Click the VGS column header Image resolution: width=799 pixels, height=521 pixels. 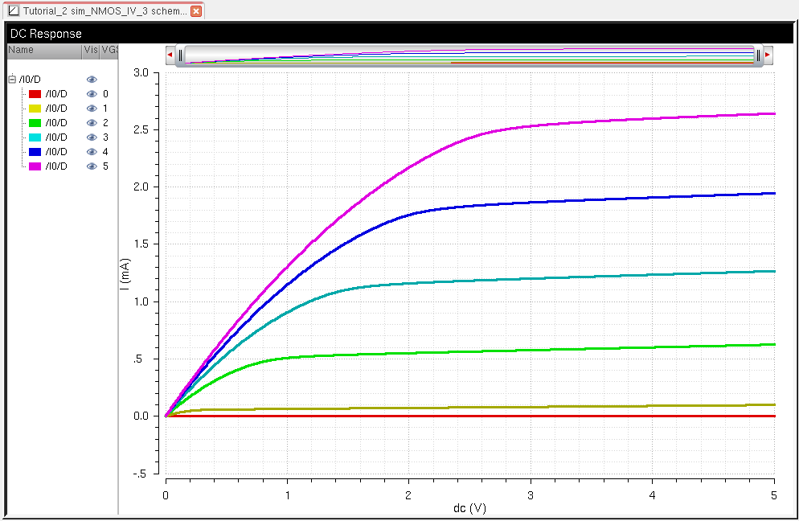[109, 50]
